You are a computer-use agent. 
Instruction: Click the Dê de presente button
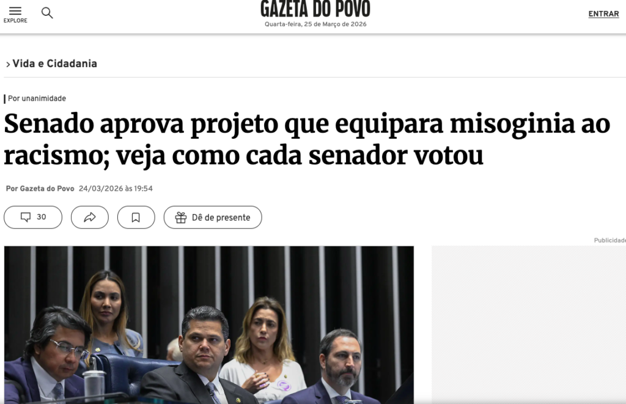(x=213, y=217)
